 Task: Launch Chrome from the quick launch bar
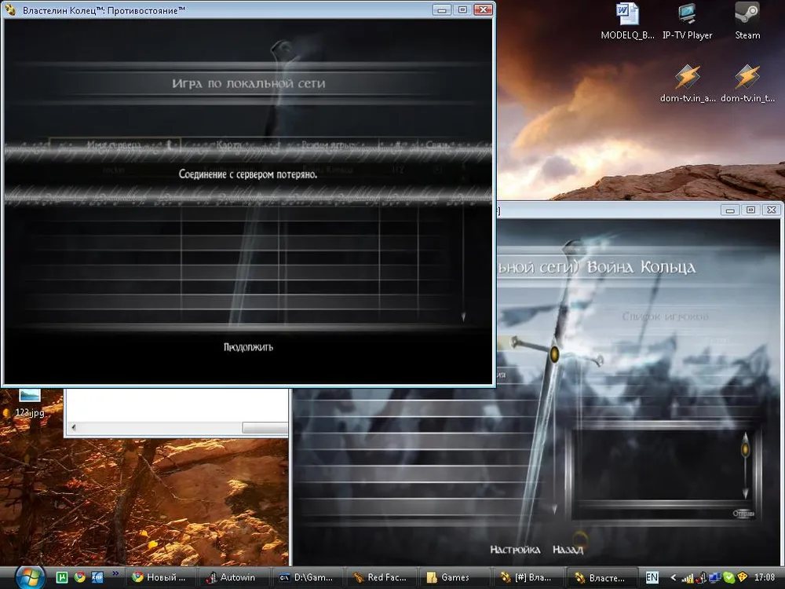pyautogui.click(x=79, y=577)
